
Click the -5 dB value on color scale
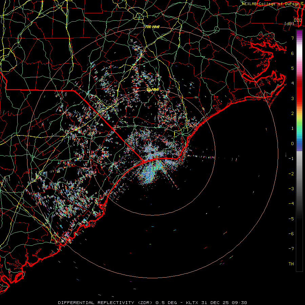point(291,219)
